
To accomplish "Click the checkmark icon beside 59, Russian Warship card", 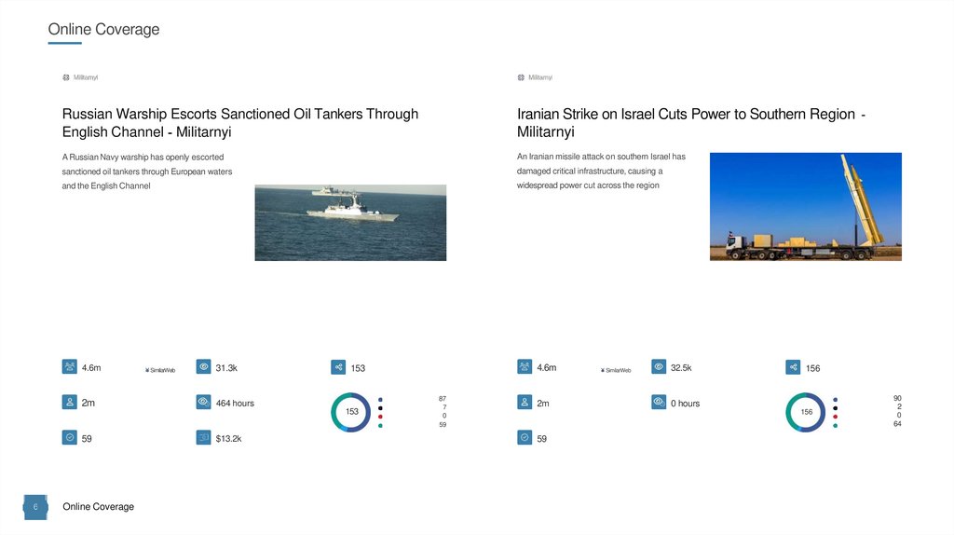I will 69,438.
